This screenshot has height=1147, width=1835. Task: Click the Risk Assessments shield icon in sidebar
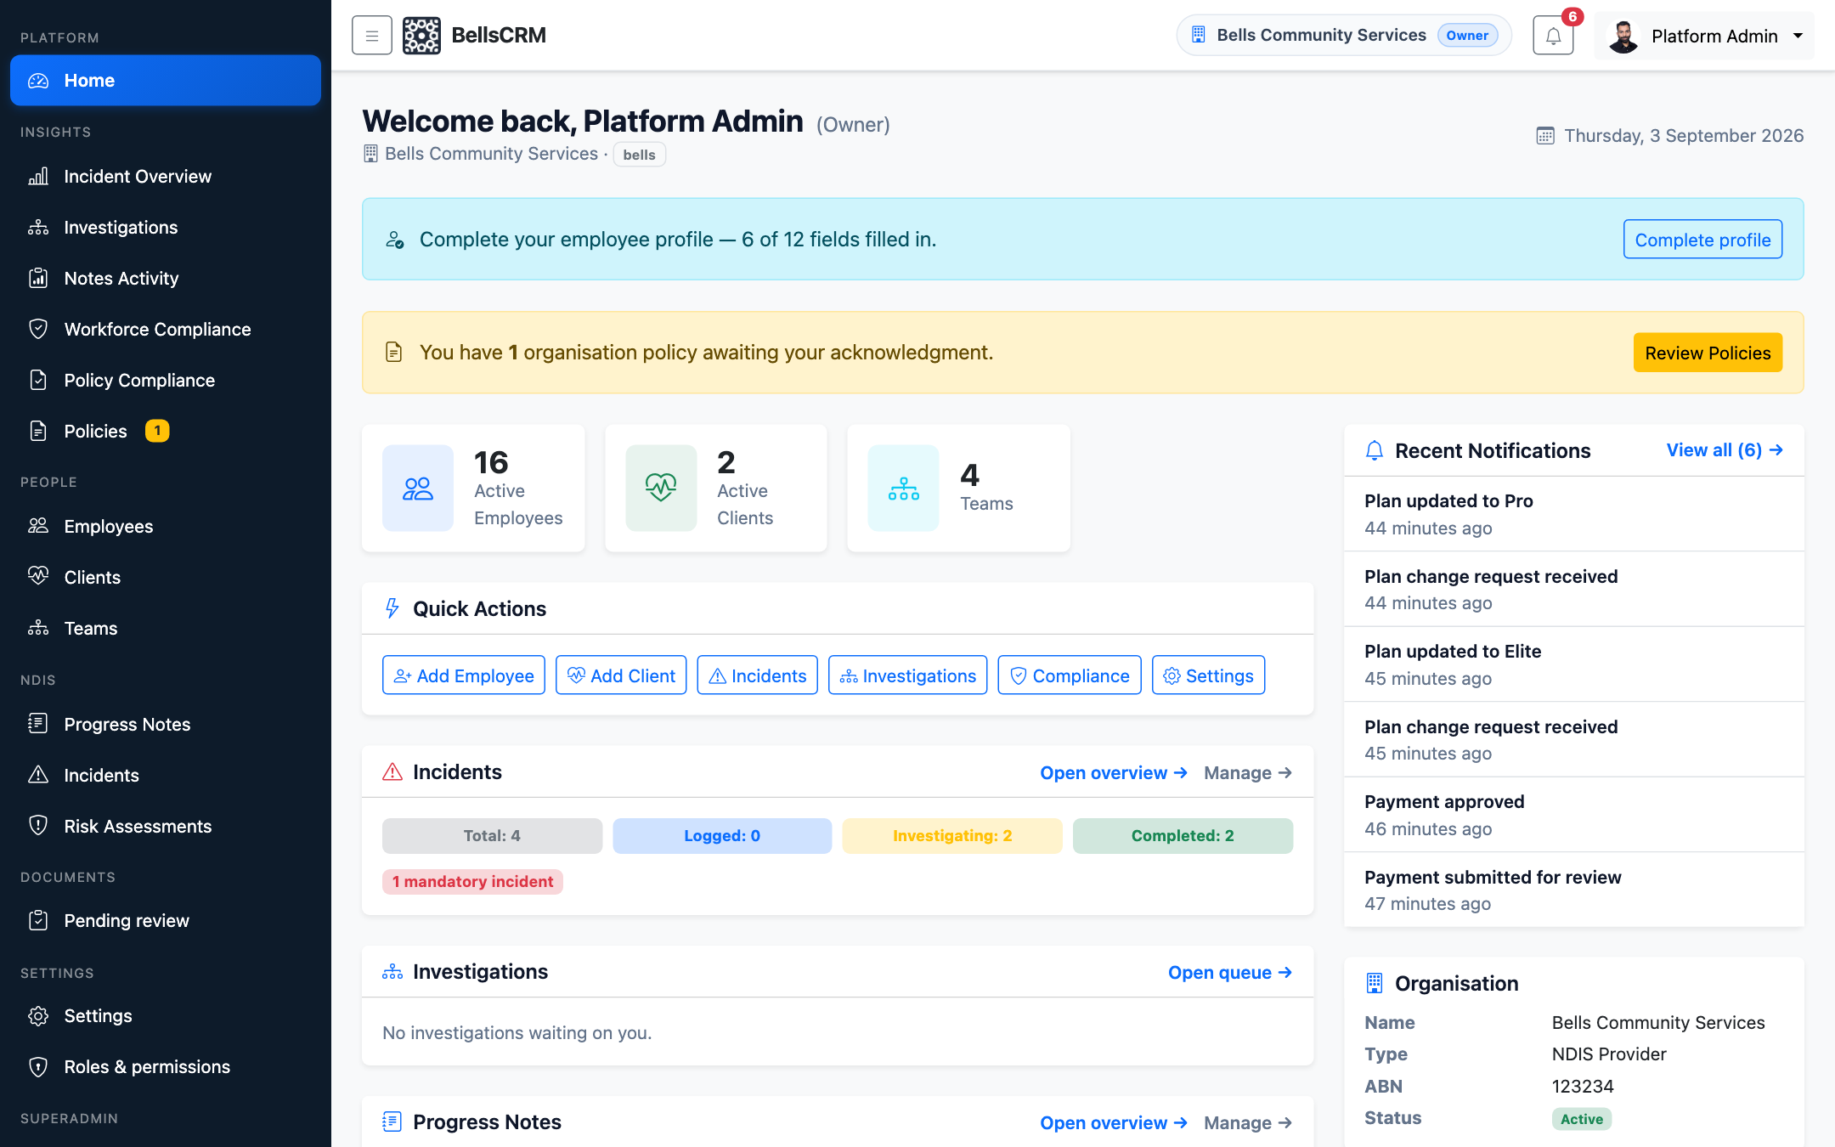coord(38,825)
